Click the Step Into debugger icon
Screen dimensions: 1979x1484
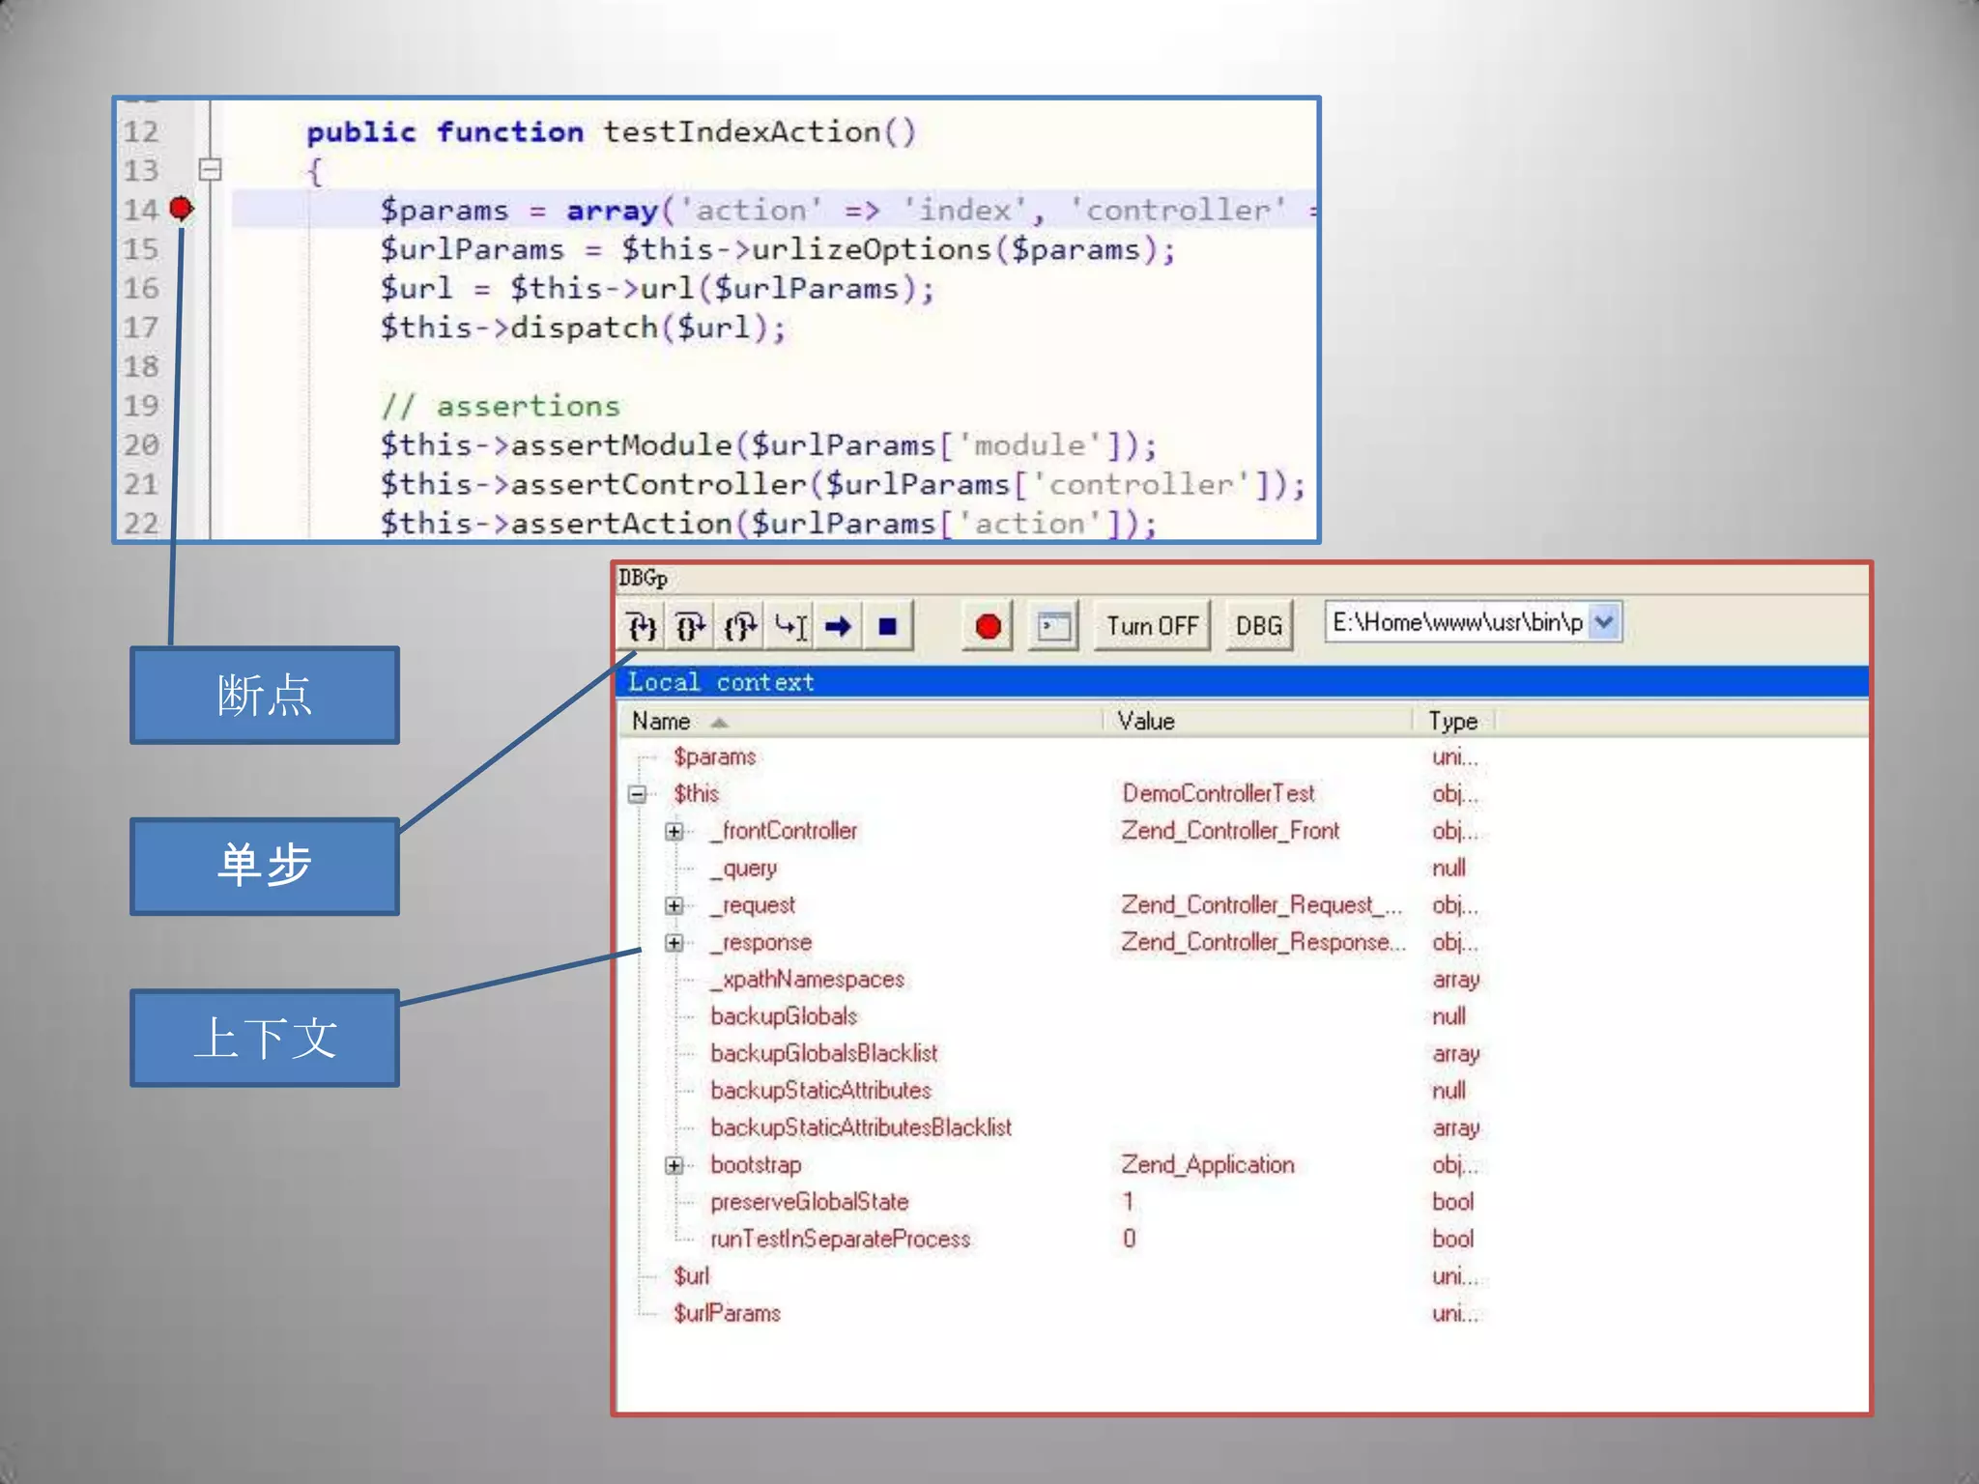click(x=642, y=627)
